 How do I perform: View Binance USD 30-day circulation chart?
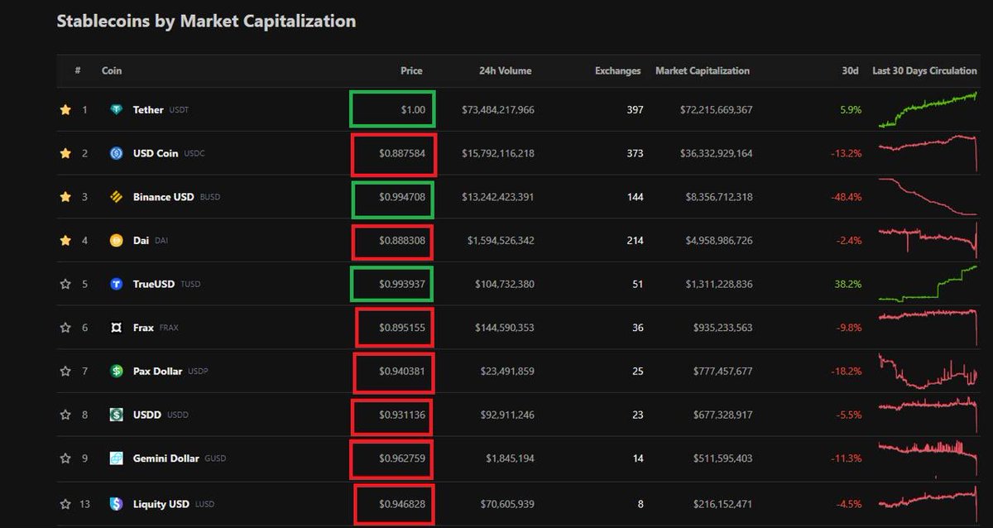pyautogui.click(x=928, y=197)
